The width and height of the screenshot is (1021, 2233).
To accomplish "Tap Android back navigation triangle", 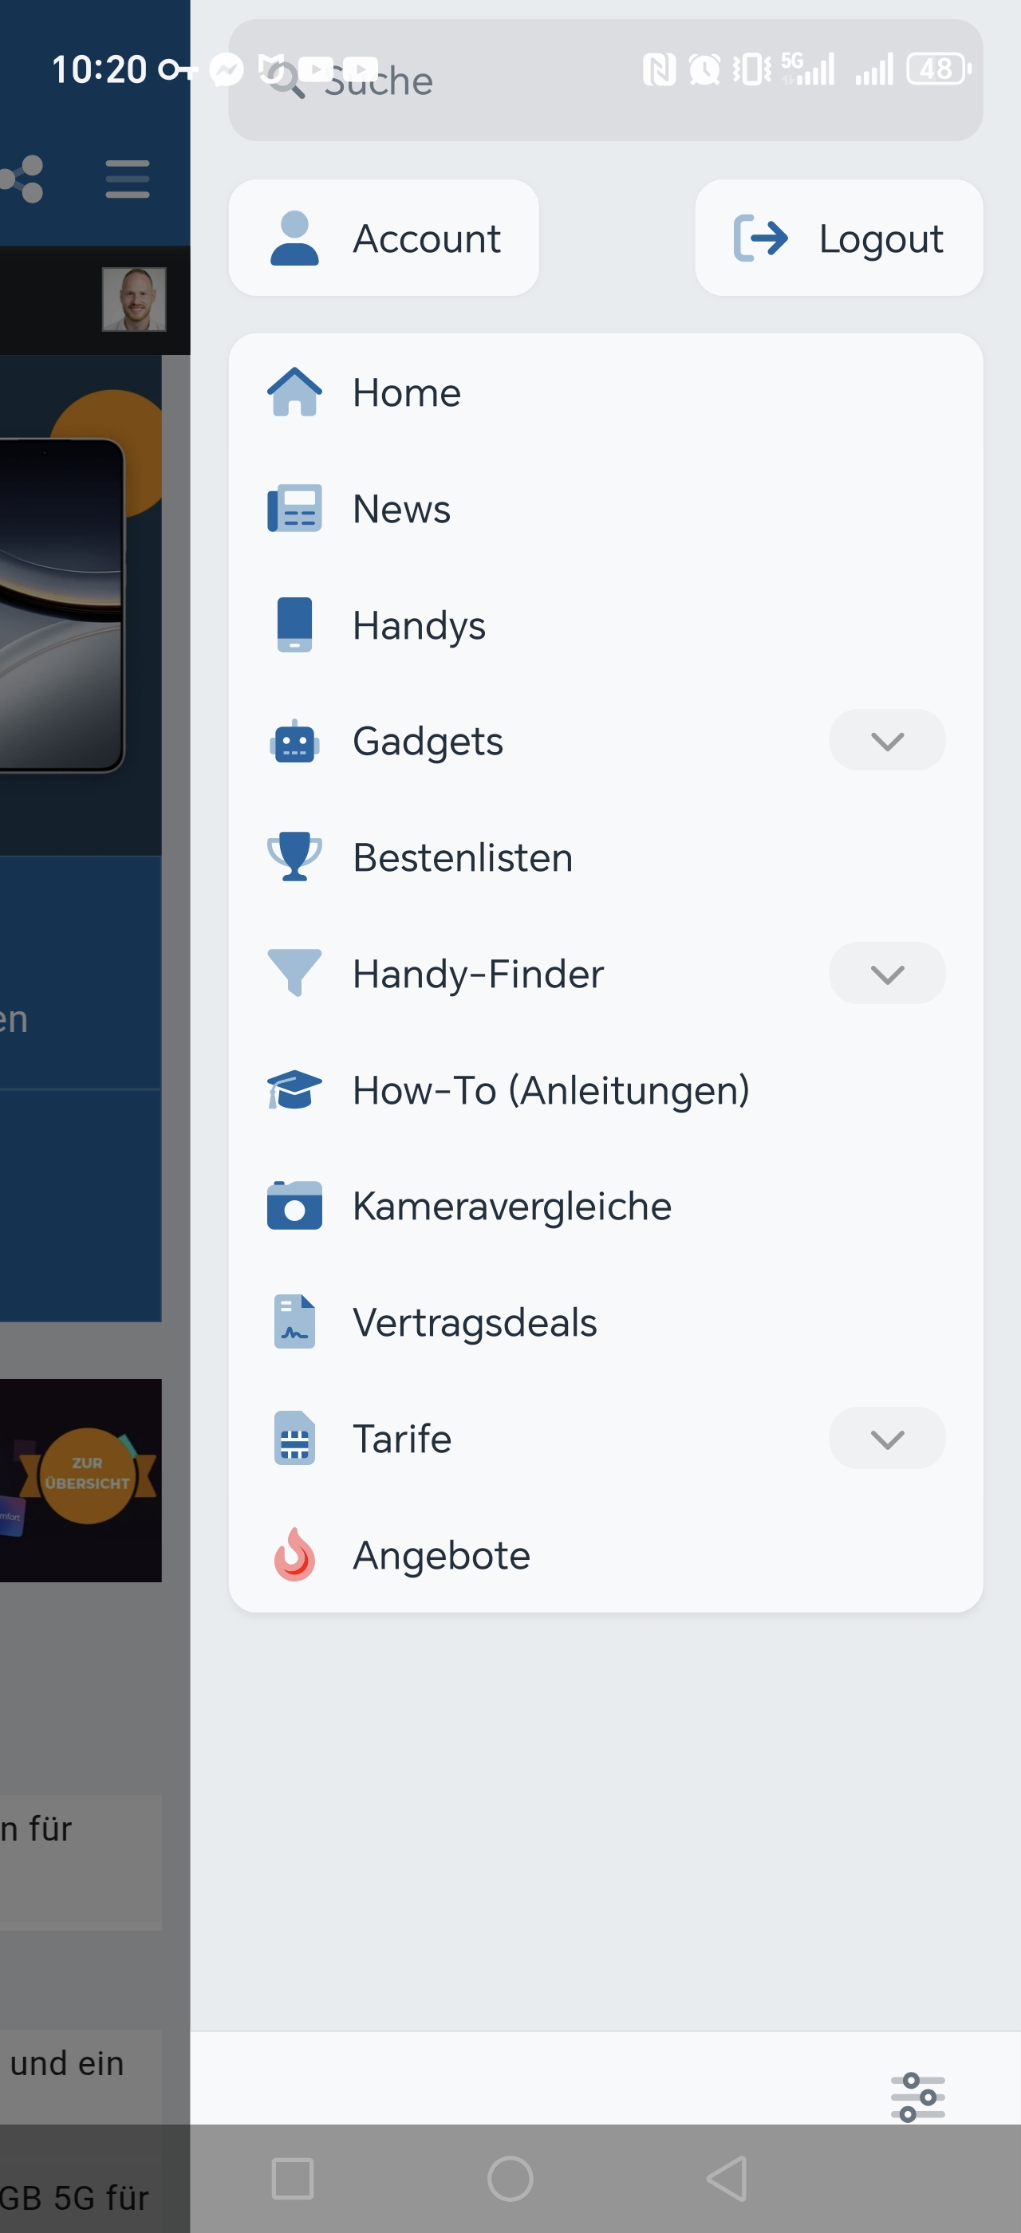I will coord(727,2179).
